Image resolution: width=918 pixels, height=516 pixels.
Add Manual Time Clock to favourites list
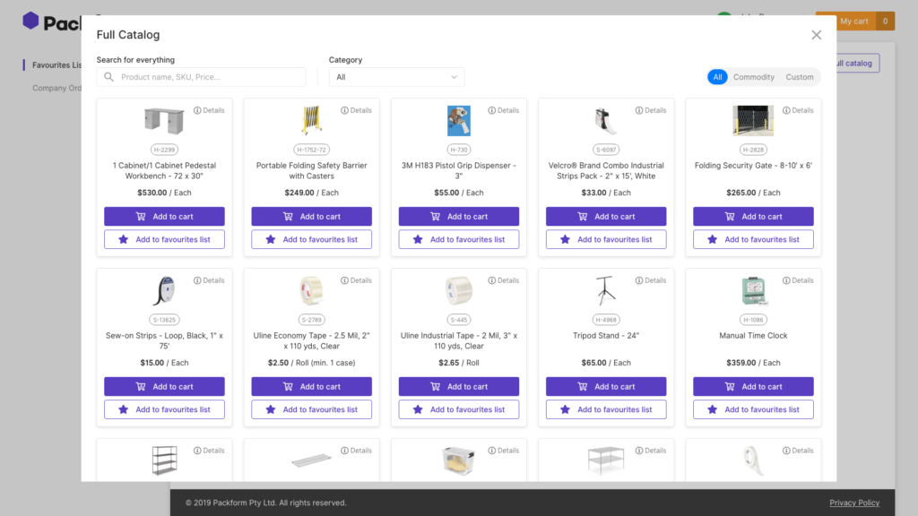pos(753,409)
